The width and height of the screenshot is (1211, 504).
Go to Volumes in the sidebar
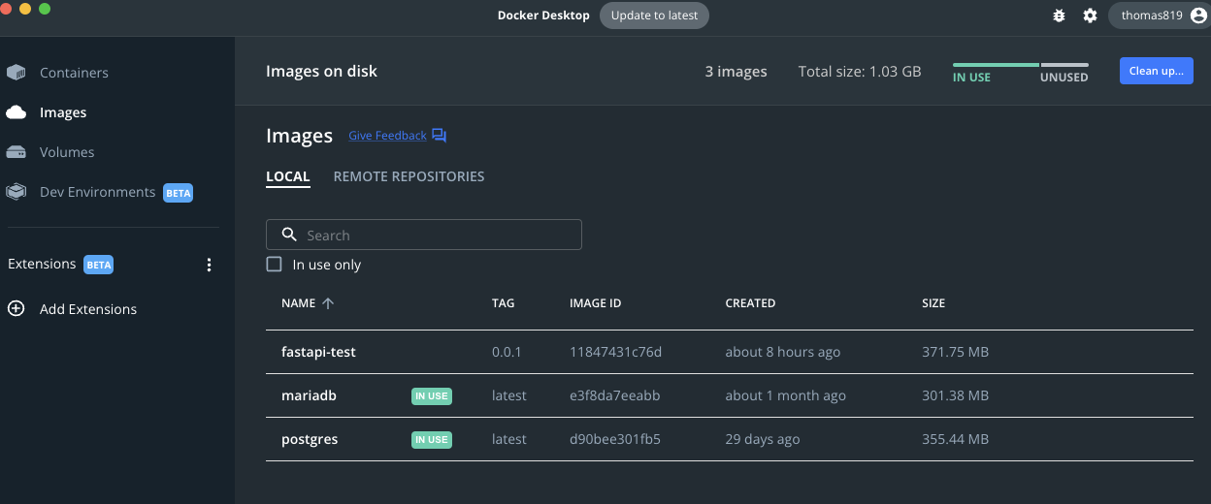tap(67, 152)
